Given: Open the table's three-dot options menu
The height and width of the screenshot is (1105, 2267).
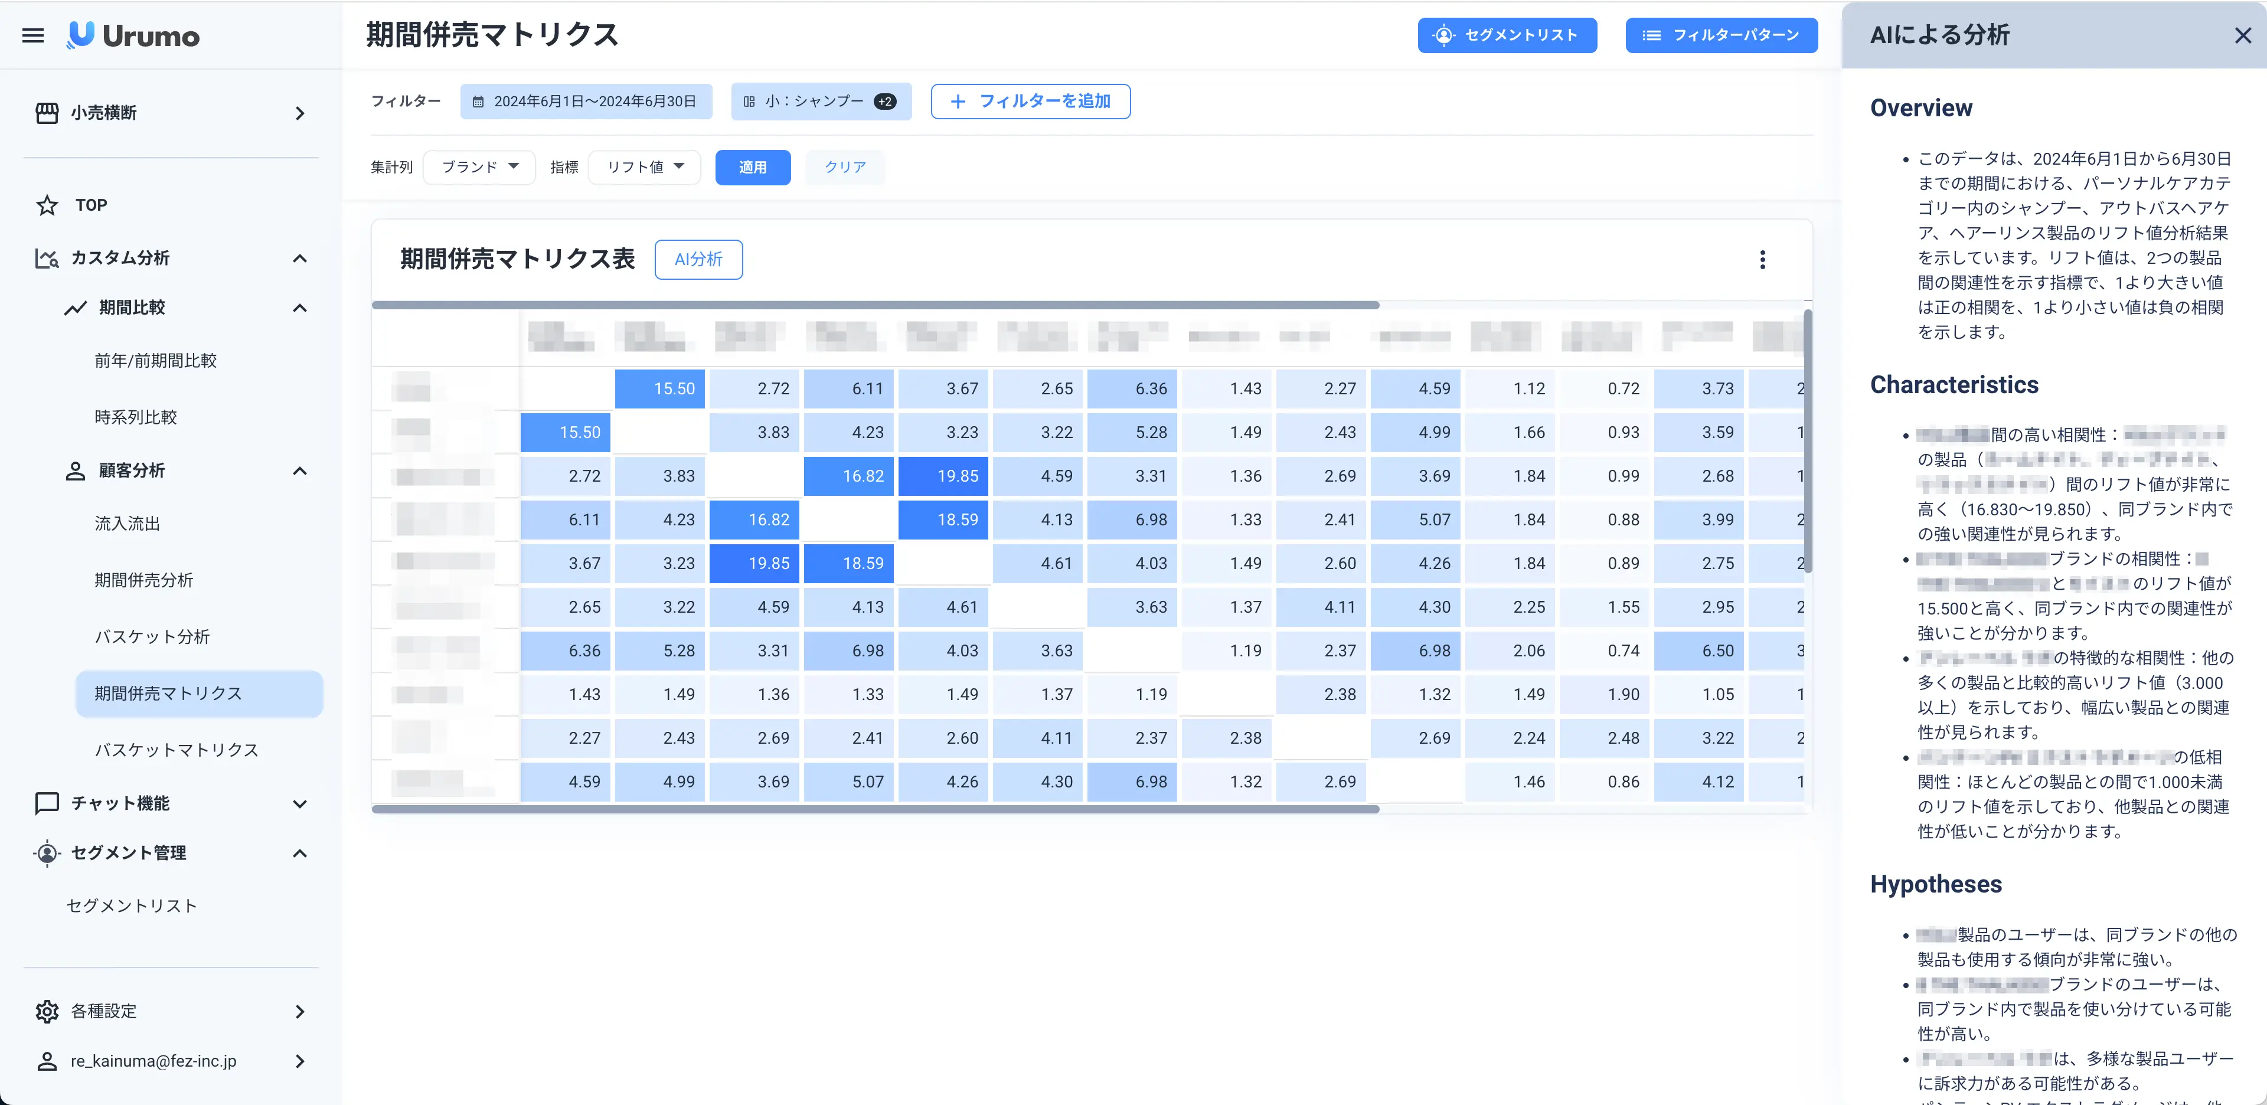Looking at the screenshot, I should [1762, 260].
